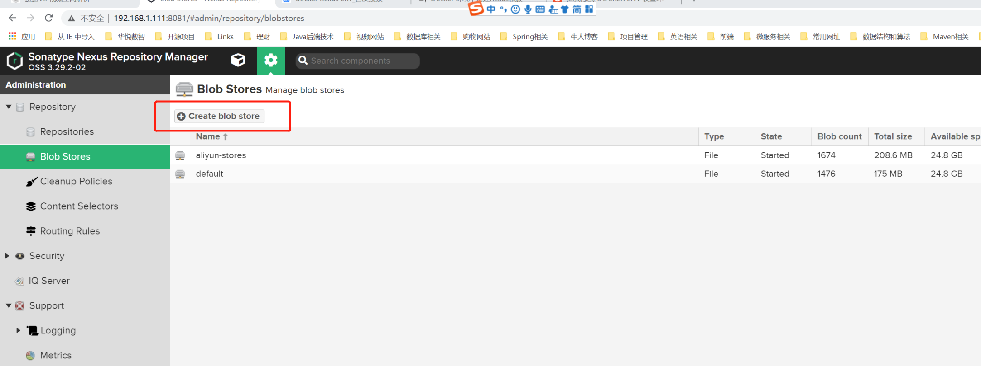Click the IQ Server icon
Viewport: 981px width, 366px height.
(x=19, y=281)
